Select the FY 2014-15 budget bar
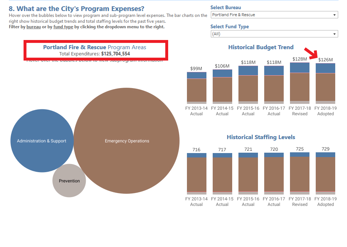This screenshot has width=347, height=247. pyautogui.click(x=222, y=87)
